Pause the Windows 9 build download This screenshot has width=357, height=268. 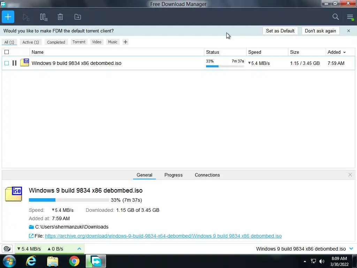[x=14, y=63]
